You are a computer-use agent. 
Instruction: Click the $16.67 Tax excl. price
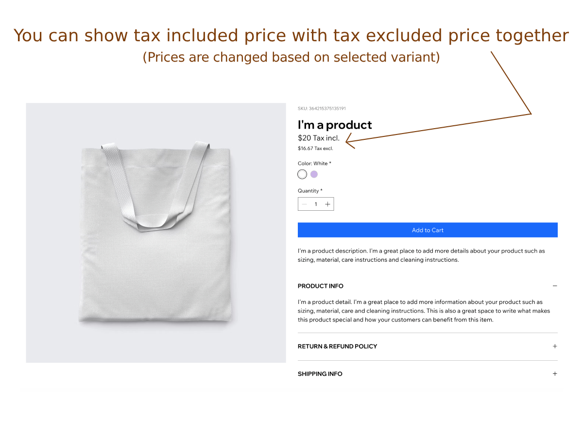315,149
